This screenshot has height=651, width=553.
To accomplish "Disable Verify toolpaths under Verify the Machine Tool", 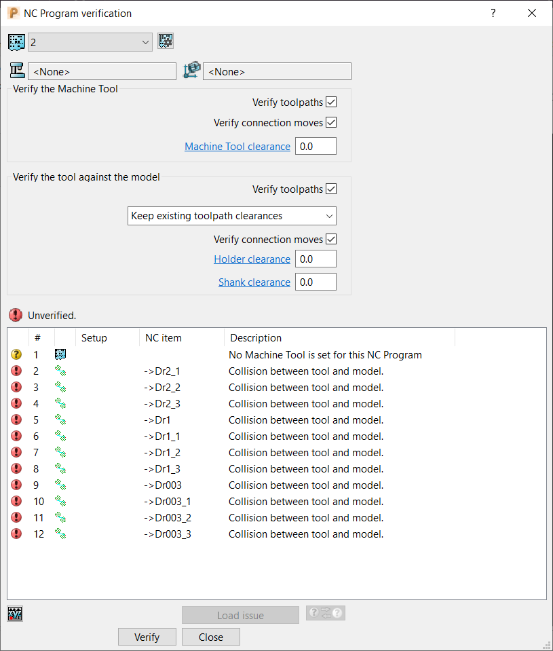I will (331, 102).
